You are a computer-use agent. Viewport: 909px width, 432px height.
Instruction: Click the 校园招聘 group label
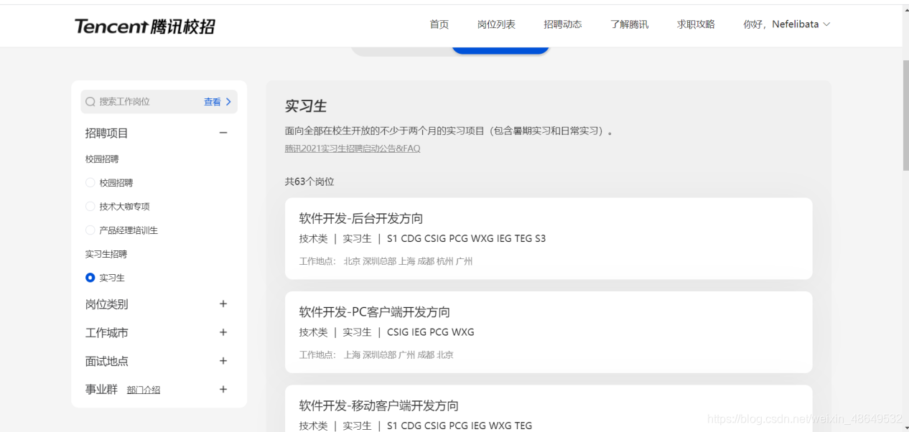pos(102,159)
